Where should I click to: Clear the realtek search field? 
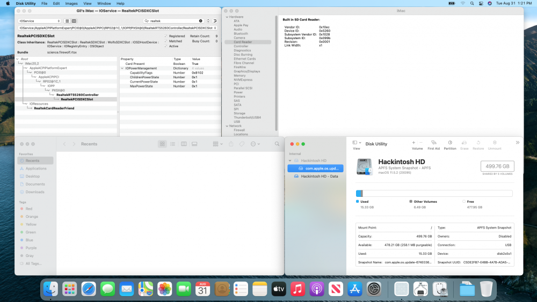[x=201, y=21]
